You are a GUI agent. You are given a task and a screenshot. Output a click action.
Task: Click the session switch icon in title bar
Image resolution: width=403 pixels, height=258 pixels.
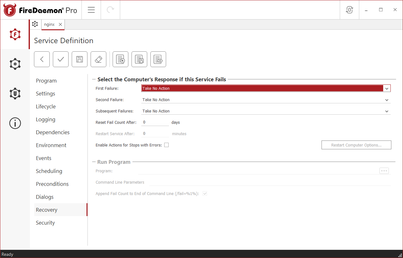click(350, 10)
